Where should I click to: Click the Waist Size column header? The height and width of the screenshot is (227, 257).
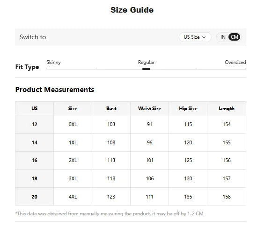pyautogui.click(x=149, y=108)
